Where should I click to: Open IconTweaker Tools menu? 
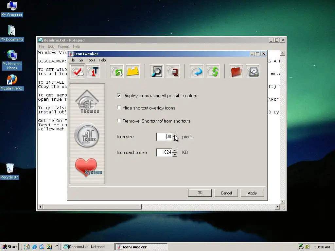click(91, 60)
